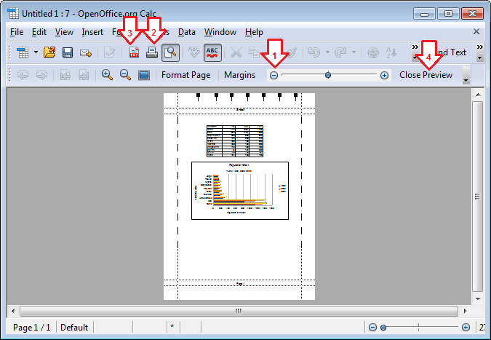This screenshot has width=491, height=340.
Task: Open the Window menu
Action: tap(220, 32)
